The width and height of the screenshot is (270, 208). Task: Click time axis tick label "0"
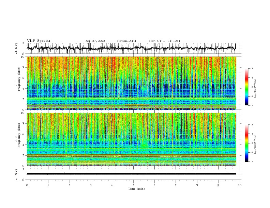[27, 185]
